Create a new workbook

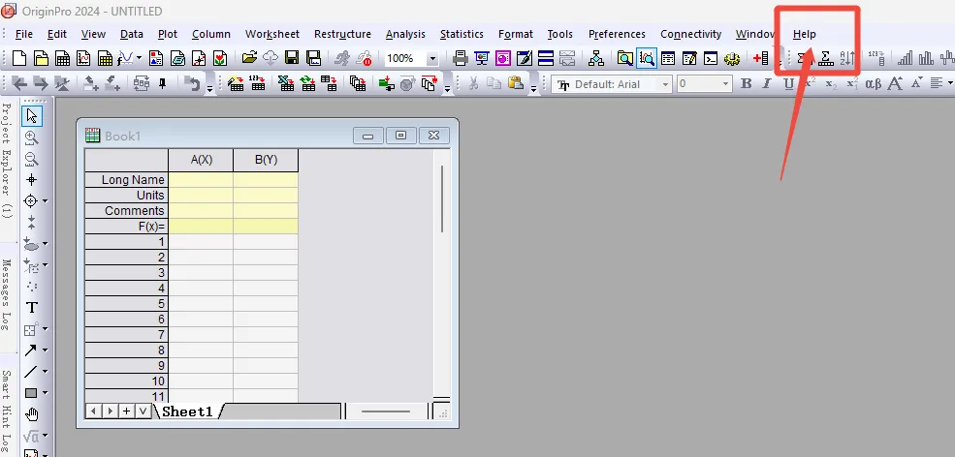pyautogui.click(x=62, y=58)
